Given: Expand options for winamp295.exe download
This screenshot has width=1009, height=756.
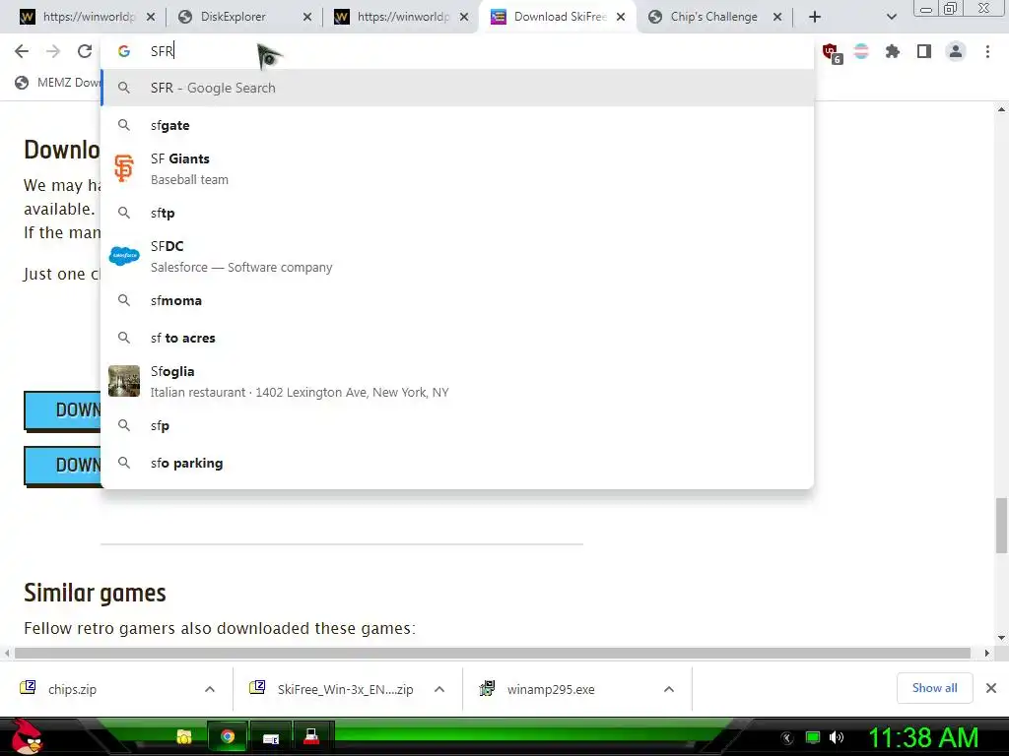Looking at the screenshot, I should pos(669,689).
